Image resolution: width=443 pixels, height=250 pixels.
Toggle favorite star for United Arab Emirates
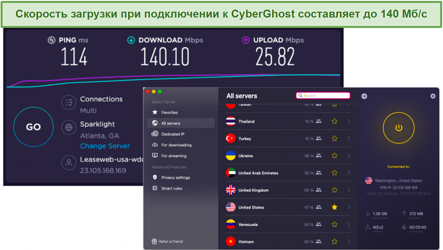pyautogui.click(x=335, y=173)
